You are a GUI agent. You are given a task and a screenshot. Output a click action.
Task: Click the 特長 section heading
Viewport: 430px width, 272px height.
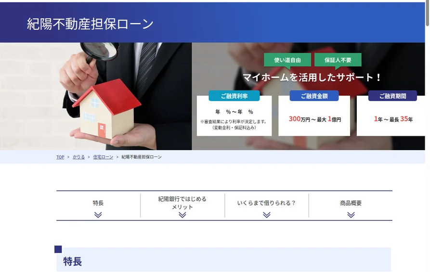coord(73,261)
